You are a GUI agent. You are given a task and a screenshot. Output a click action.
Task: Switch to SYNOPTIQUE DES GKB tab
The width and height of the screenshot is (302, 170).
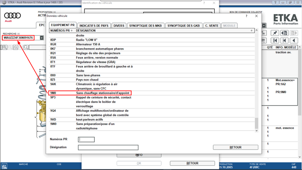click(x=184, y=25)
